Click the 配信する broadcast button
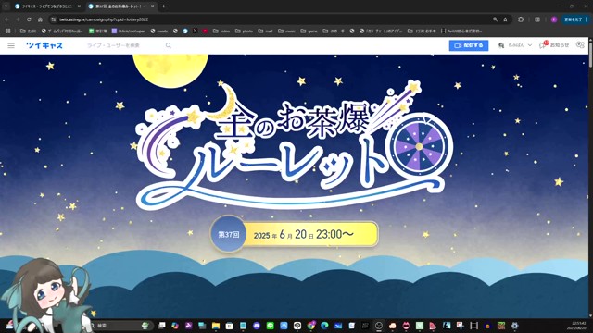Viewport: 593px width, 333px height. point(469,45)
